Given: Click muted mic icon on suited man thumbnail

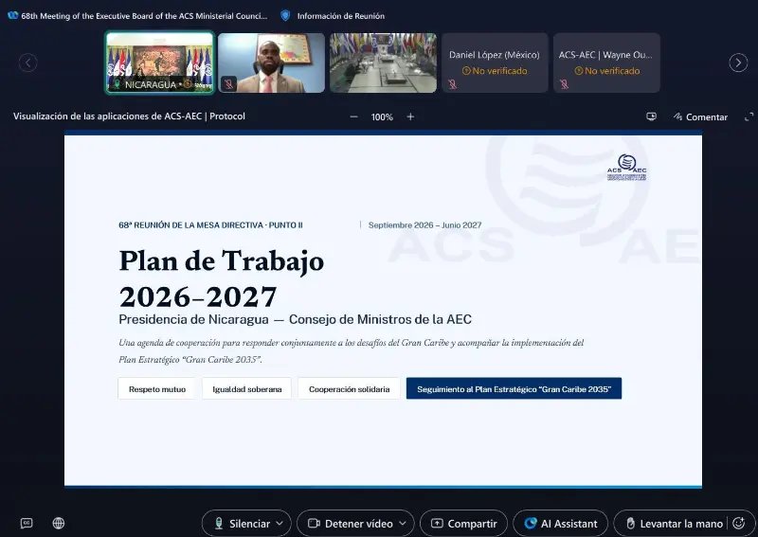Looking at the screenshot, I should (x=228, y=84).
